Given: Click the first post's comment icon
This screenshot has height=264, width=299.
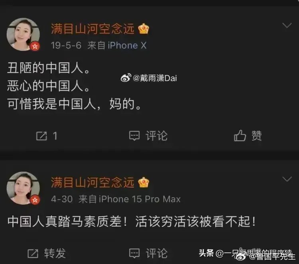Looking at the screenshot, I should [134, 136].
